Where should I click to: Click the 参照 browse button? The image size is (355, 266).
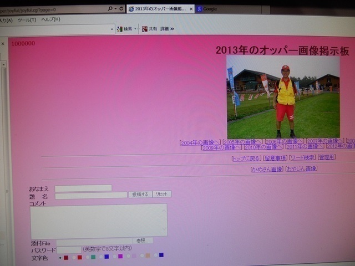point(143,241)
